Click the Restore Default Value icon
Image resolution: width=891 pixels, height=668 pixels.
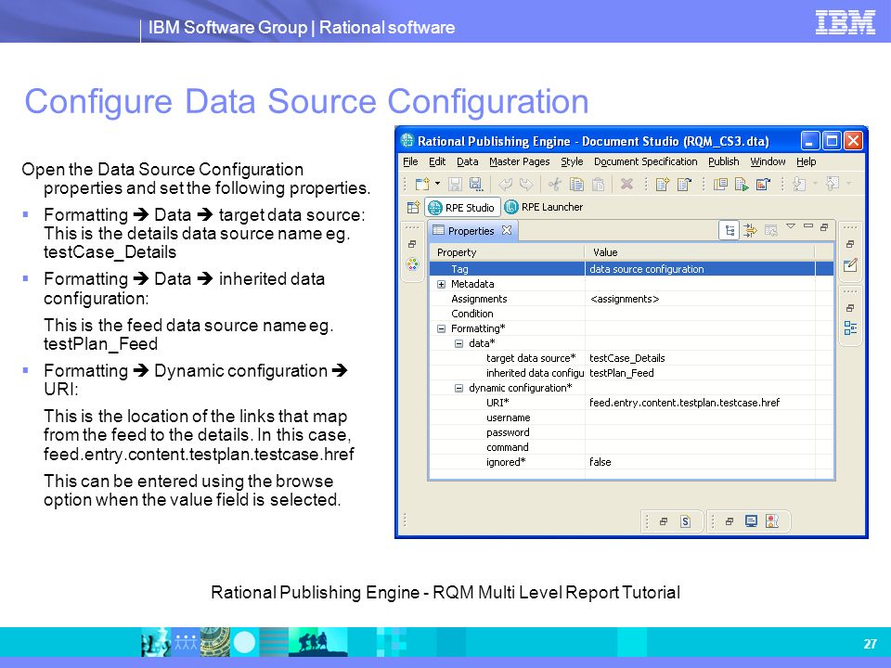pyautogui.click(x=771, y=231)
